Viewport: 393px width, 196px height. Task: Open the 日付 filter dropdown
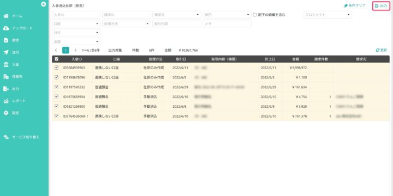[x=76, y=33]
